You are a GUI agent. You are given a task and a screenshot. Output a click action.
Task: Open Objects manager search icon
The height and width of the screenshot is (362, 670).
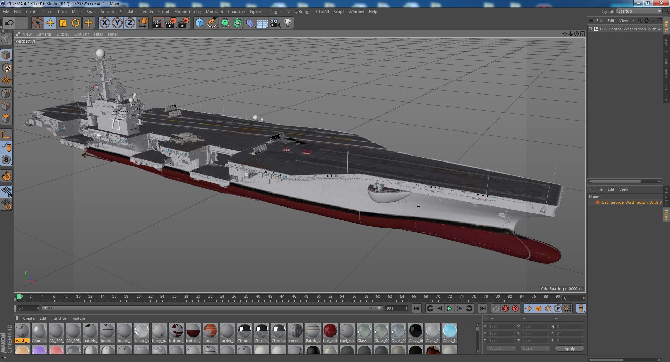[640, 21]
